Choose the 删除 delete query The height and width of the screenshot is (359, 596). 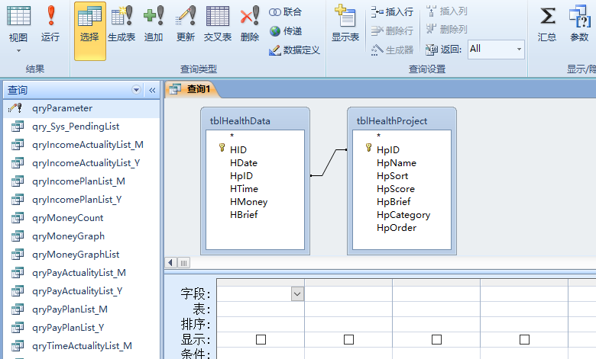(x=250, y=24)
